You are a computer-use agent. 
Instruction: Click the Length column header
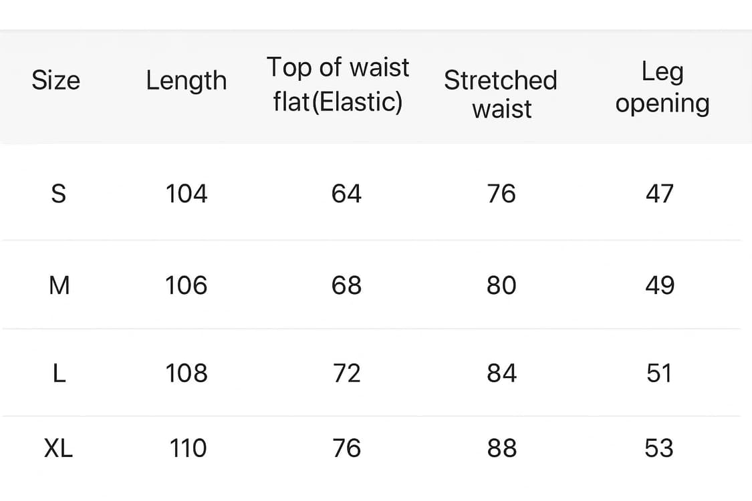point(186,81)
